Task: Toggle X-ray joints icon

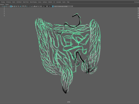Action: tap(38, 6)
